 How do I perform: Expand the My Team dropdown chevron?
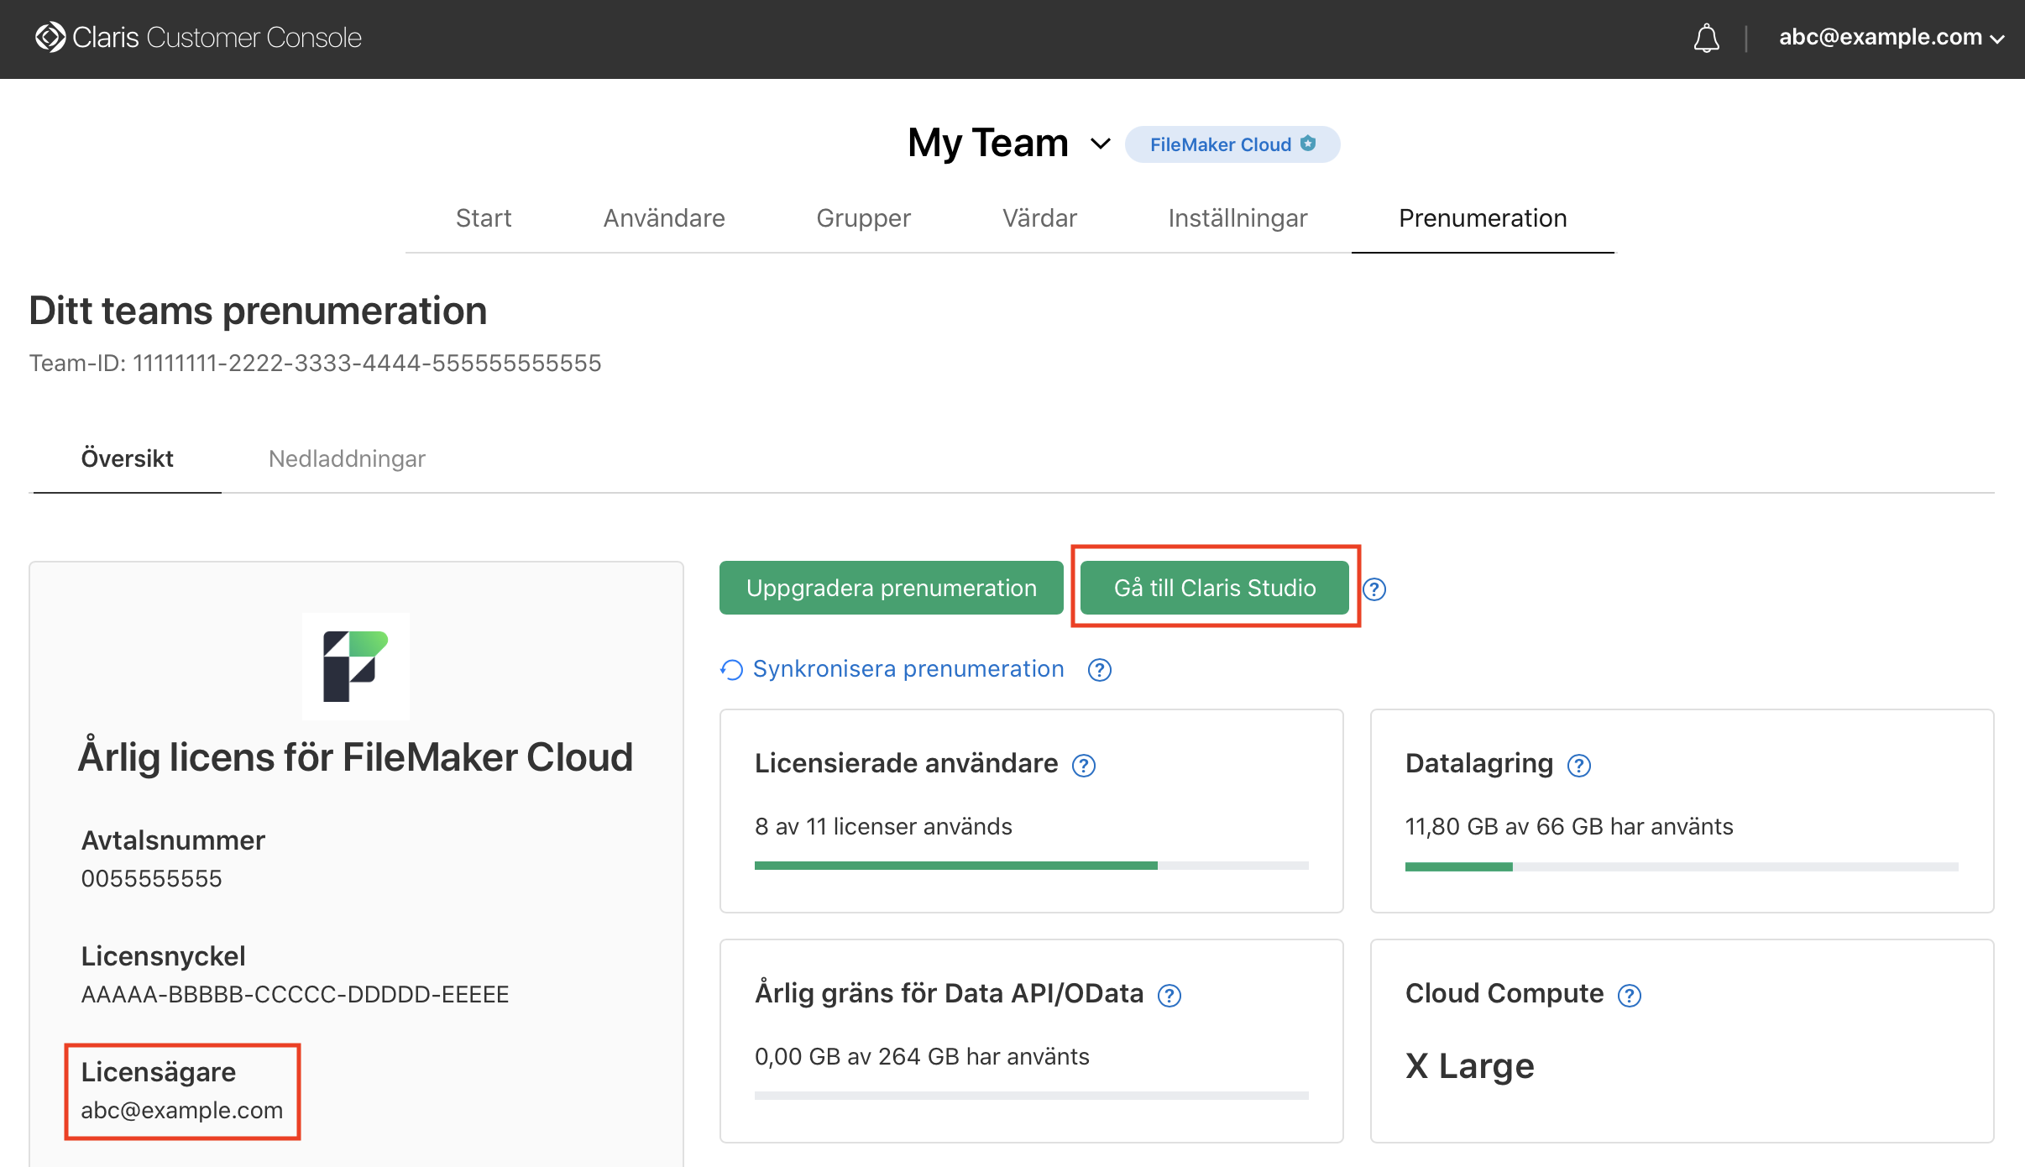(x=1100, y=144)
